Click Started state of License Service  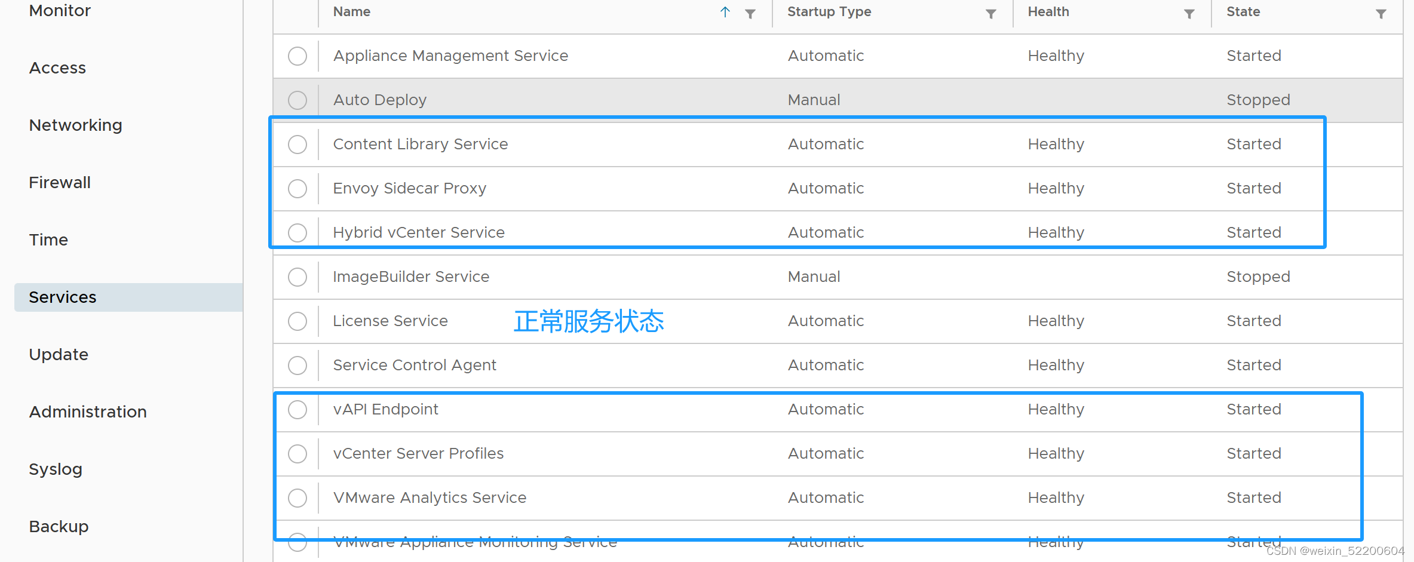(x=1254, y=321)
